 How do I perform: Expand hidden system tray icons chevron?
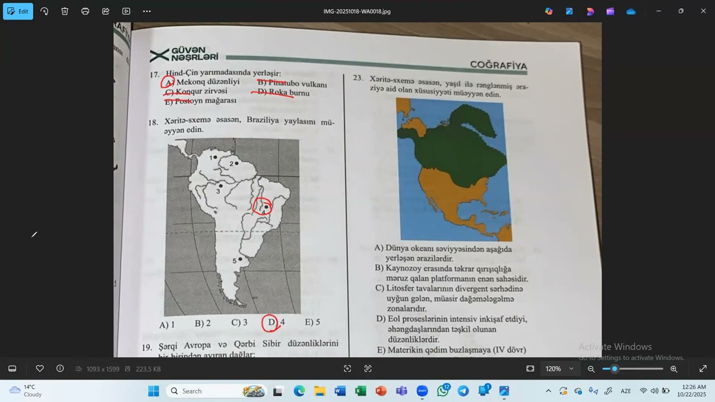(x=548, y=391)
